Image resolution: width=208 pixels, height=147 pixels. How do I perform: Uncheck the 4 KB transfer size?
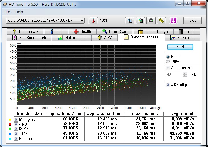(x=16, y=124)
